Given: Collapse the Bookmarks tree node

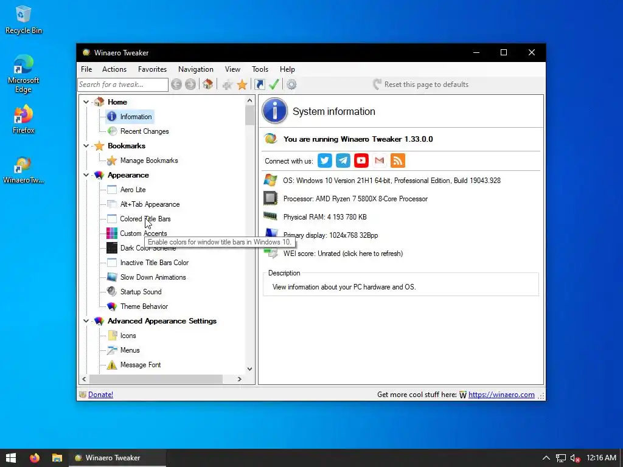Looking at the screenshot, I should point(86,146).
